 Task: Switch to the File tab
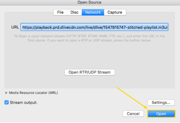pyautogui.click(x=60, y=12)
